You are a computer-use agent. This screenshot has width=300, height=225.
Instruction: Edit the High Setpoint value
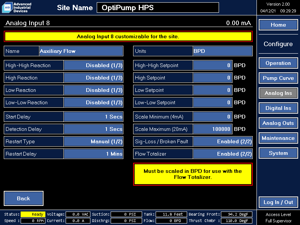pos(213,78)
